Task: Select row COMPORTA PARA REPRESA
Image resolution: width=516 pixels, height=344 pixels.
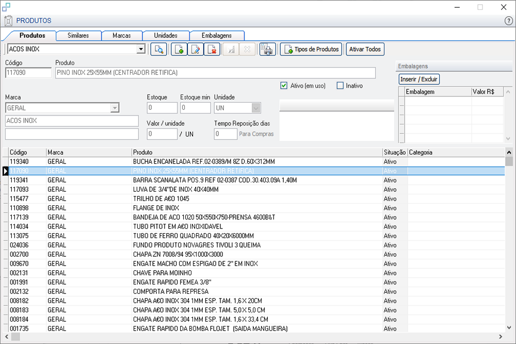Action: click(x=256, y=291)
